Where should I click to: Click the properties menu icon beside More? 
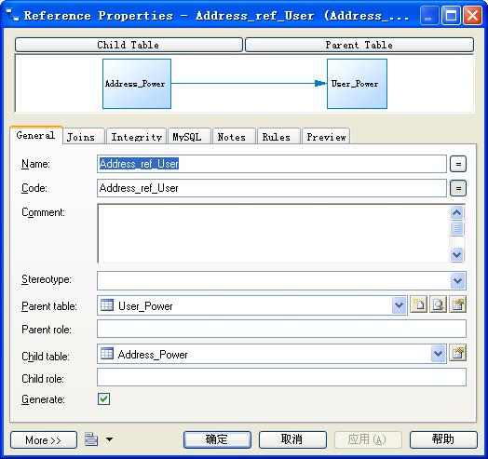(91, 439)
